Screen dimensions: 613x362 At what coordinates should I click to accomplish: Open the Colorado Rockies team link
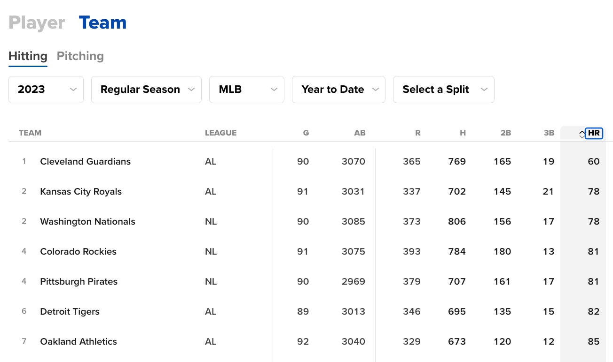pos(78,251)
